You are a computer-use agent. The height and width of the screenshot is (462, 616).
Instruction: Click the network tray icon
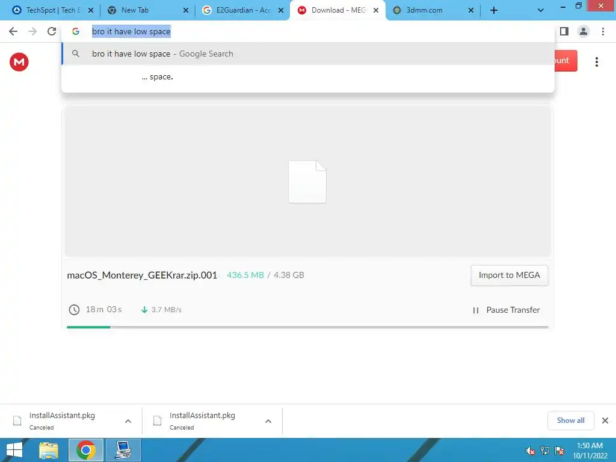(545, 451)
